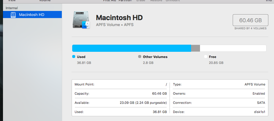
Task: Click the large Macintosh HD drive icon
Action: pos(81,20)
